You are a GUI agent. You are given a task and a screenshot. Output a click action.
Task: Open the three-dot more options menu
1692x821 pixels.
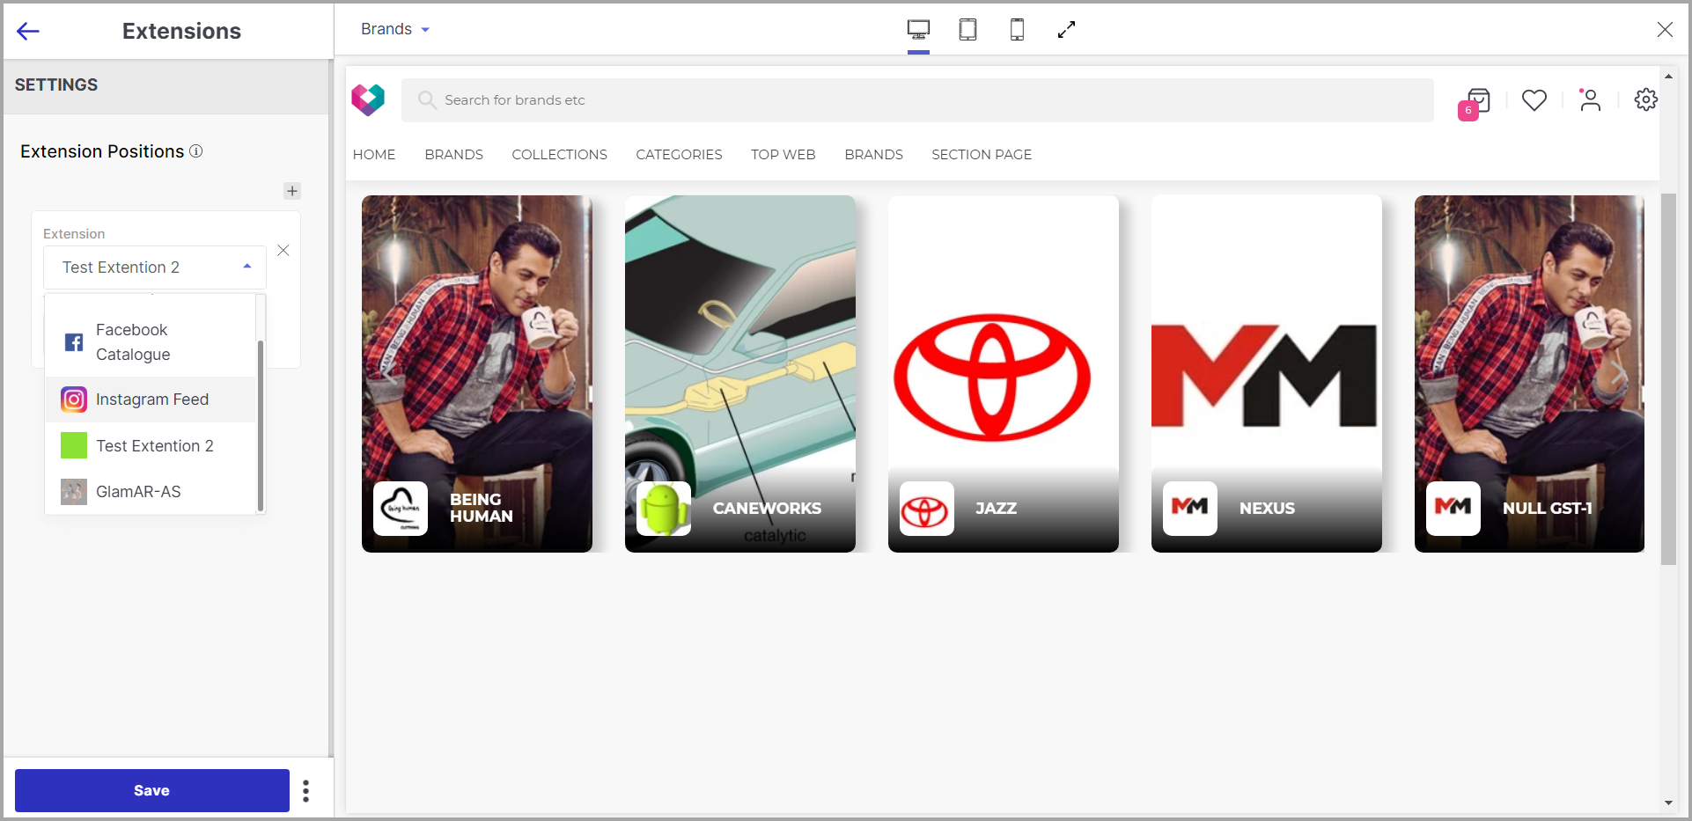[x=306, y=791]
